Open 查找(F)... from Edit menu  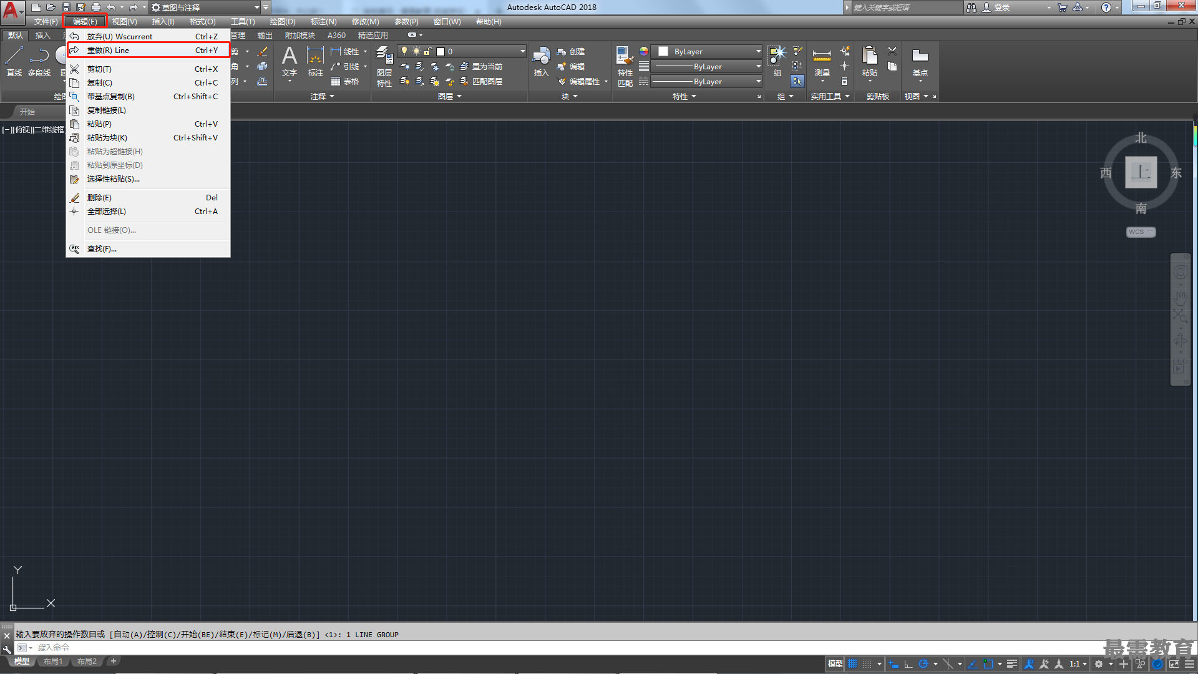pos(149,249)
